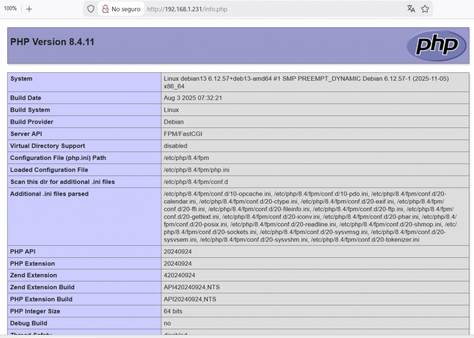Click the 'PHP Version 8.4.11' heading

[x=52, y=42]
